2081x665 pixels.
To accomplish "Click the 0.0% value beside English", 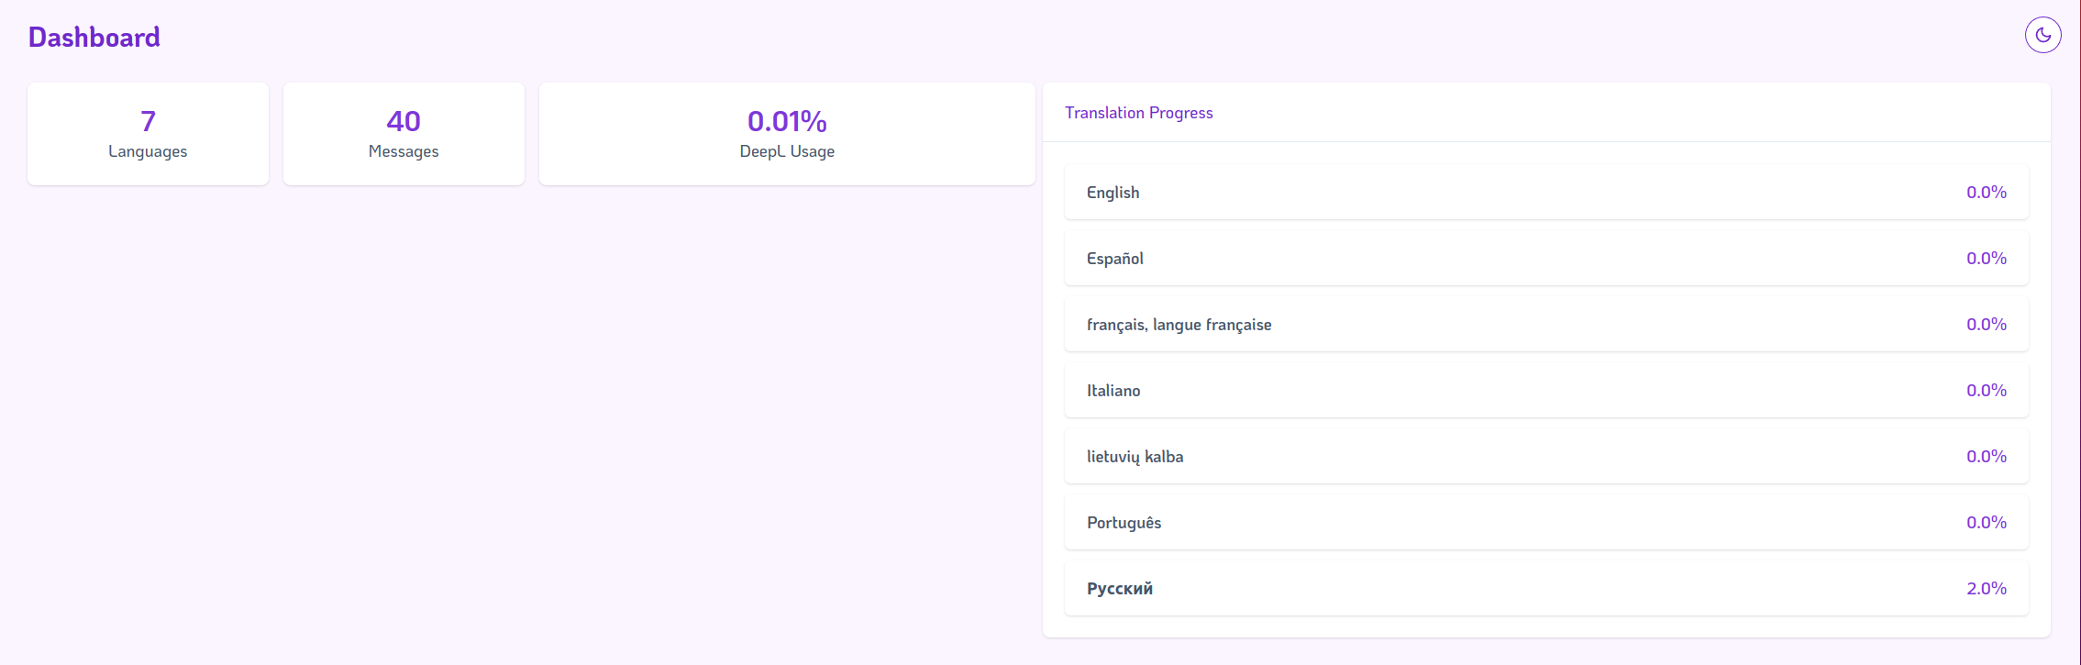I will [x=1987, y=193].
